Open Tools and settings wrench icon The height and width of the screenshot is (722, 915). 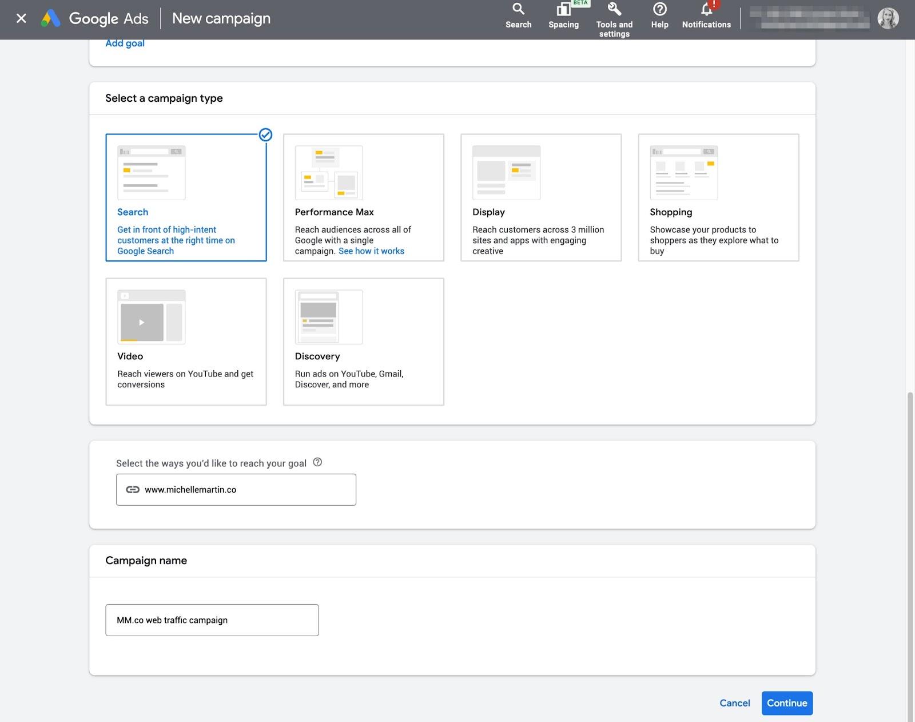[x=614, y=9]
